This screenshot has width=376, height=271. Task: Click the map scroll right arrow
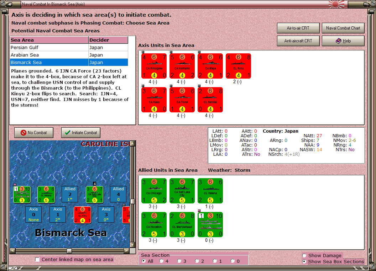tap(127, 251)
